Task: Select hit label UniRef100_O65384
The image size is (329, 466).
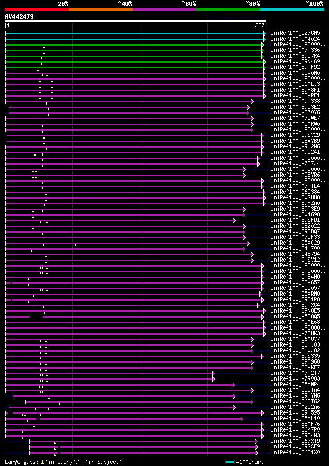Action: [295, 192]
